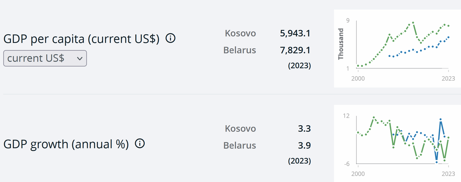Click Belarus label in GDP growth row
This screenshot has width=461, height=182.
[240, 145]
